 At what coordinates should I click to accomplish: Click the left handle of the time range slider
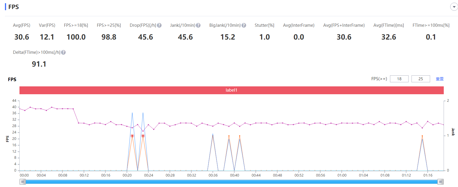[x=23, y=182]
